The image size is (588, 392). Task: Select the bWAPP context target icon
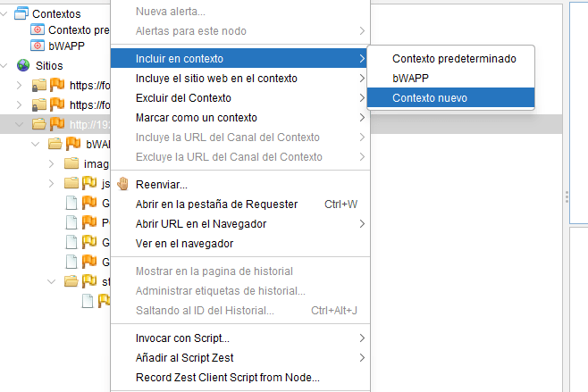pyautogui.click(x=38, y=46)
